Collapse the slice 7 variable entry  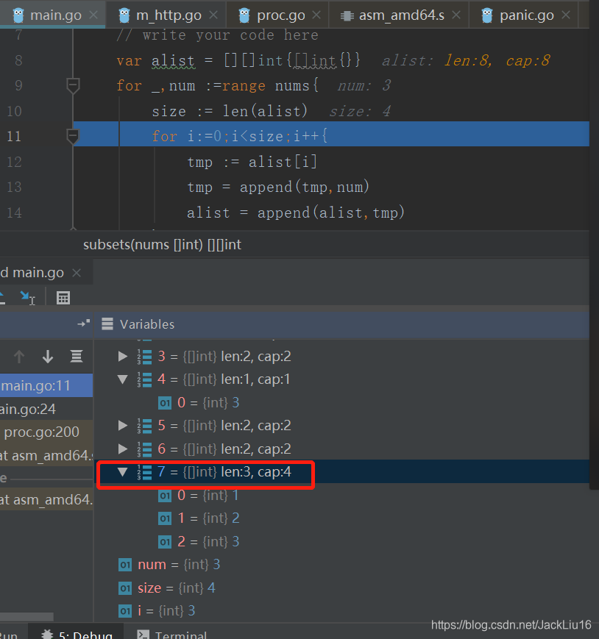tap(122, 471)
